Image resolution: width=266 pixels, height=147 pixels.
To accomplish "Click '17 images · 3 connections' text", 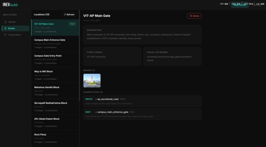I will click(46, 111).
